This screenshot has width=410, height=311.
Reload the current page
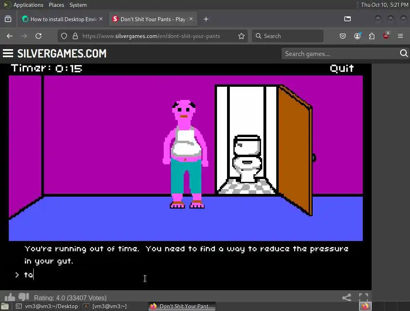point(38,36)
